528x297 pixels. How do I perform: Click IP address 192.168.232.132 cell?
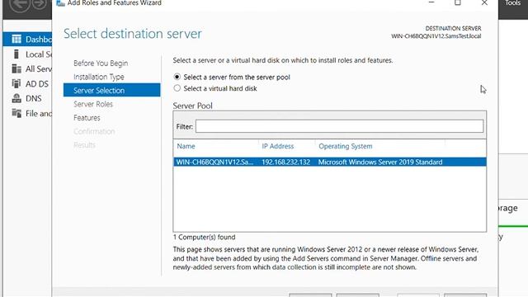coord(286,162)
